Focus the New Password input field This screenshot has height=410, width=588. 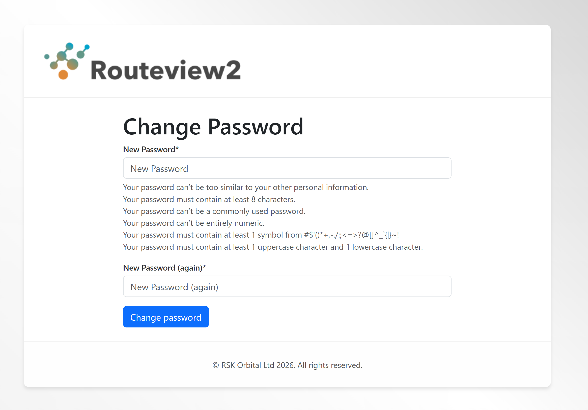(287, 168)
